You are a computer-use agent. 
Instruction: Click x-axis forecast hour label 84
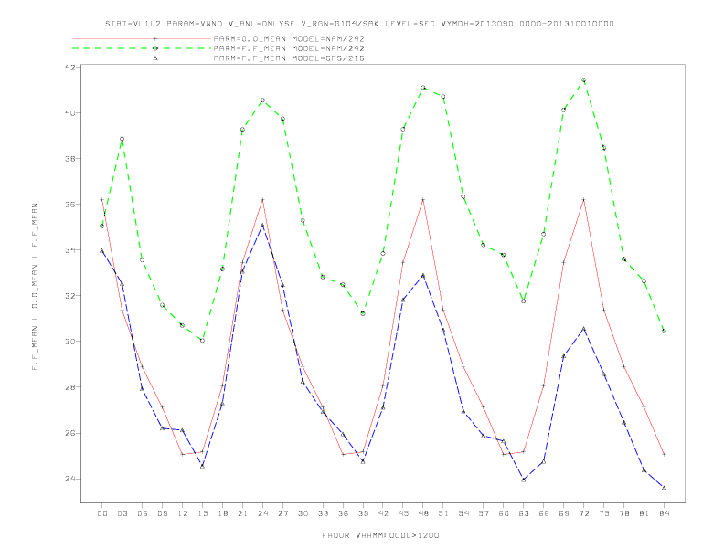(664, 513)
